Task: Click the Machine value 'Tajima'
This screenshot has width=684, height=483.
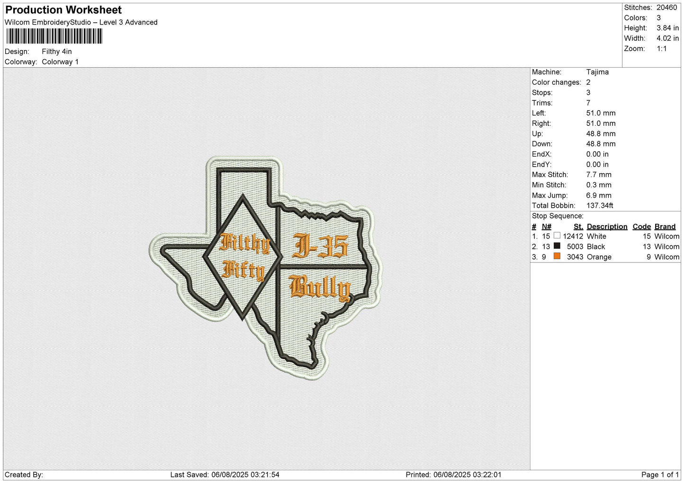Action: (x=597, y=72)
